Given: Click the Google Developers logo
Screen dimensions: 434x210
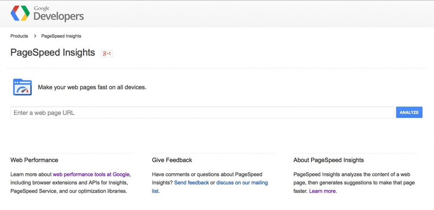Looking at the screenshot, I should [x=47, y=13].
